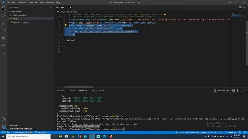
Task: Open the Selection menu
Action: point(22,2)
